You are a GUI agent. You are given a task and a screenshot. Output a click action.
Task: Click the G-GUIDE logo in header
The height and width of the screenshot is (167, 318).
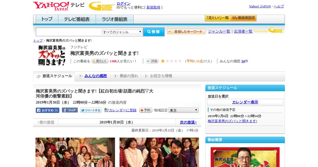click(101, 6)
